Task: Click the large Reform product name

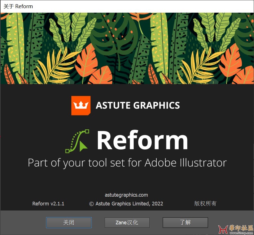Action: 142,140
